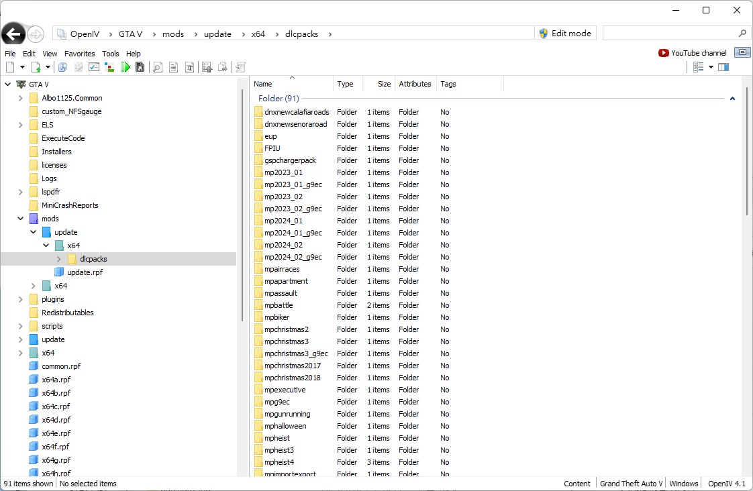Image resolution: width=753 pixels, height=491 pixels.
Task: Toggle the preview pane icon
Action: pos(723,67)
